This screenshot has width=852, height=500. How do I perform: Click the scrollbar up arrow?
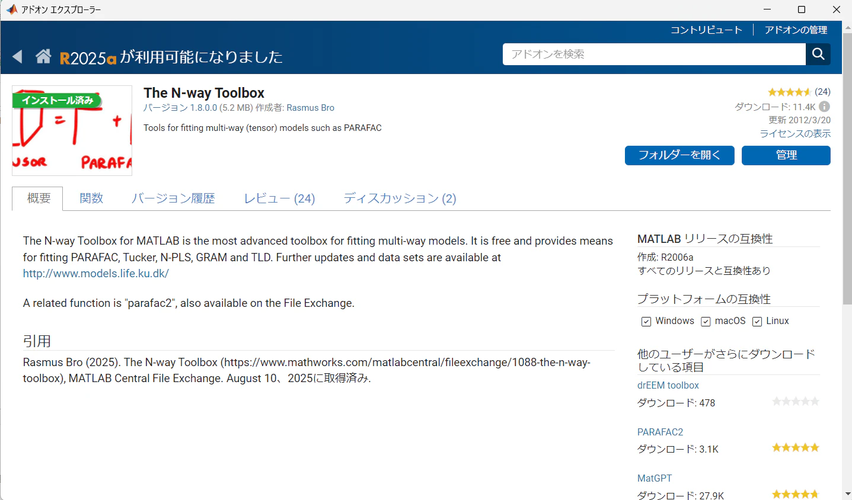coord(847,27)
